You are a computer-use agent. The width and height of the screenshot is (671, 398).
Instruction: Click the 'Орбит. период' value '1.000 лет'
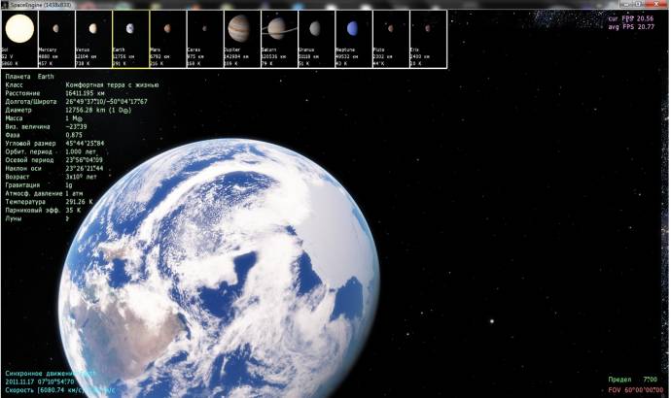click(81, 151)
